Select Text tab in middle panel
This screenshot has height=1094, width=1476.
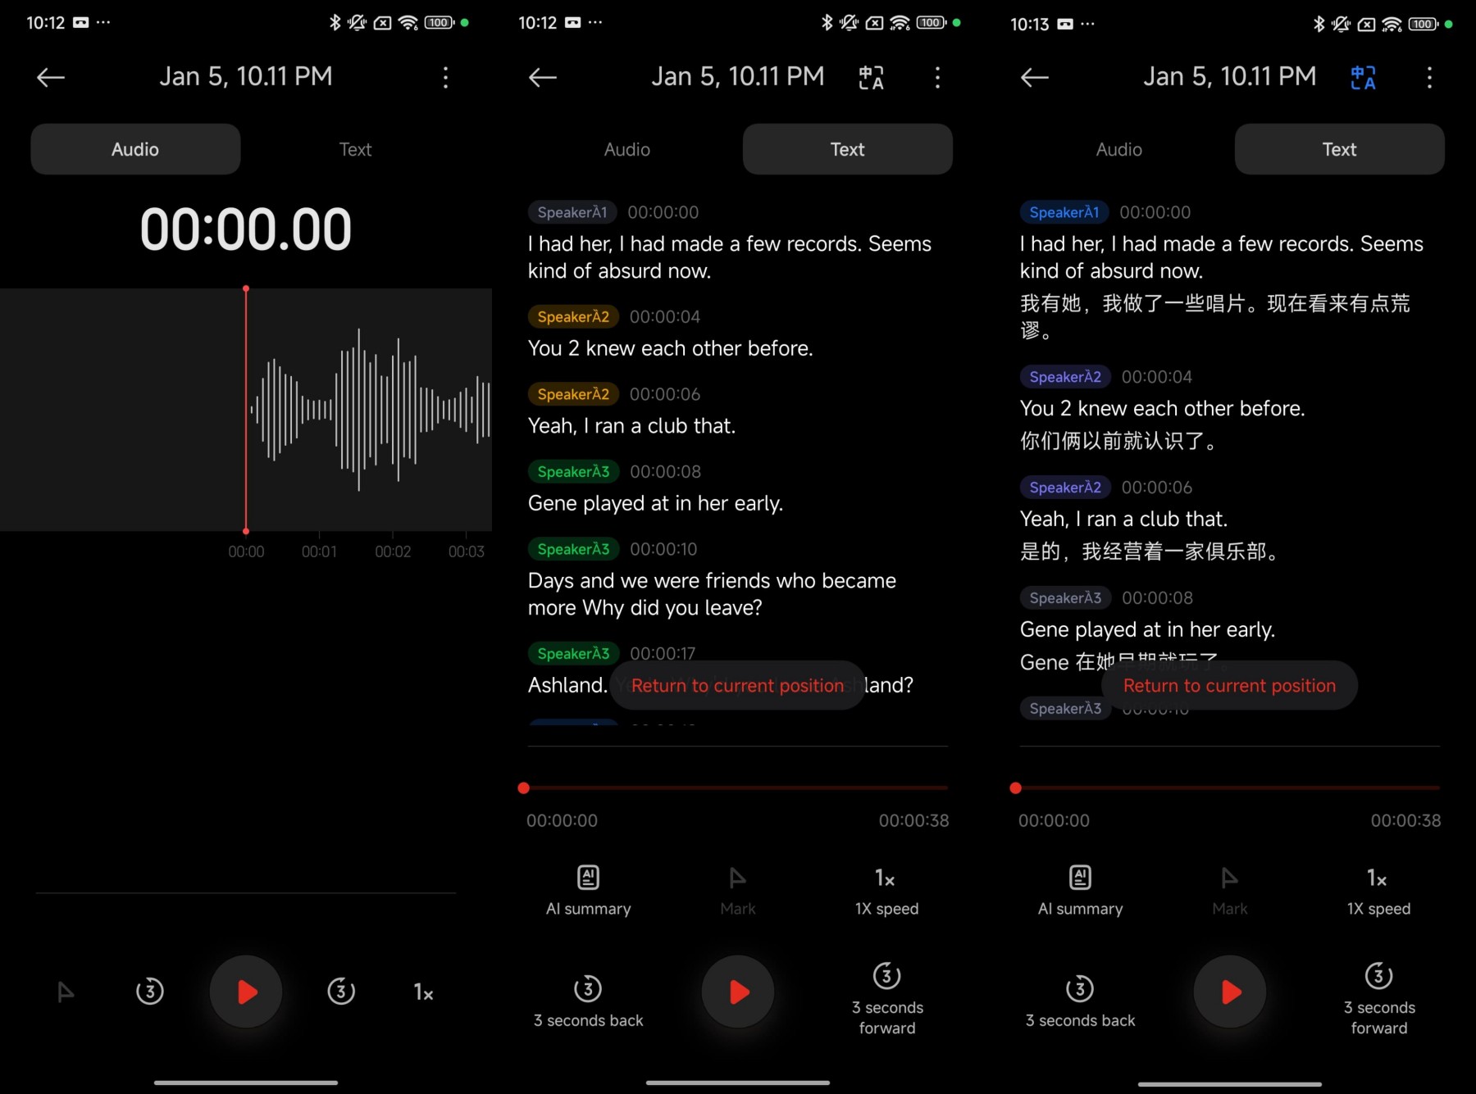847,149
